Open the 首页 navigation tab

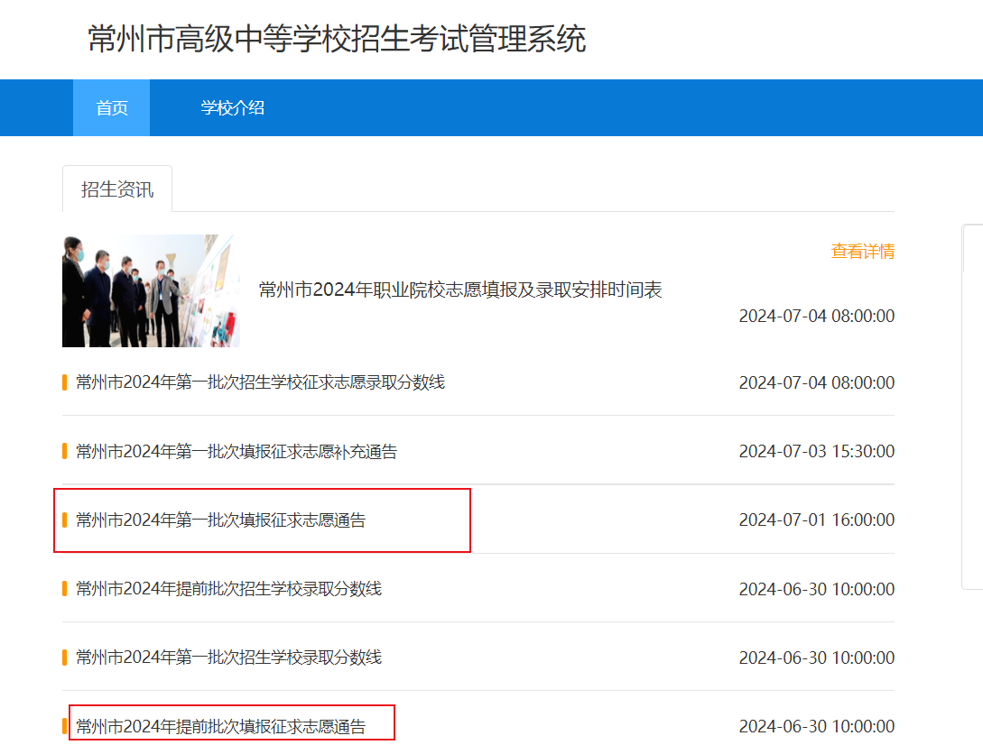click(x=112, y=107)
